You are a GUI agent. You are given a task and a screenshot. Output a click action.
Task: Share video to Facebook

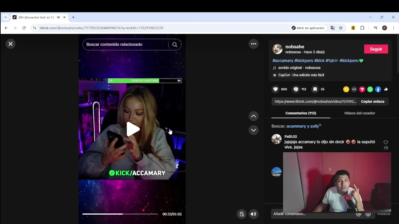tap(378, 89)
